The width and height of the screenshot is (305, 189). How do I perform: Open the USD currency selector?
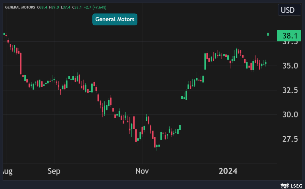click(x=288, y=10)
